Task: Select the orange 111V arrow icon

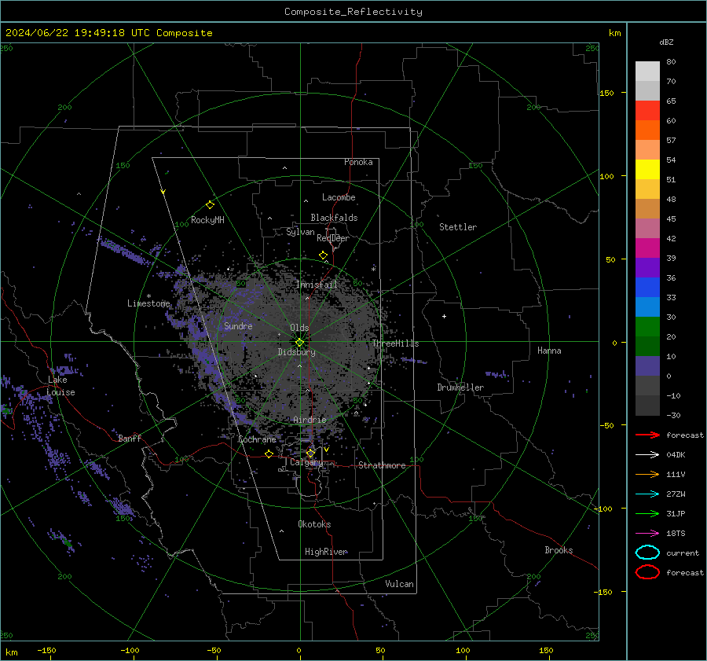Action: pyautogui.click(x=647, y=474)
